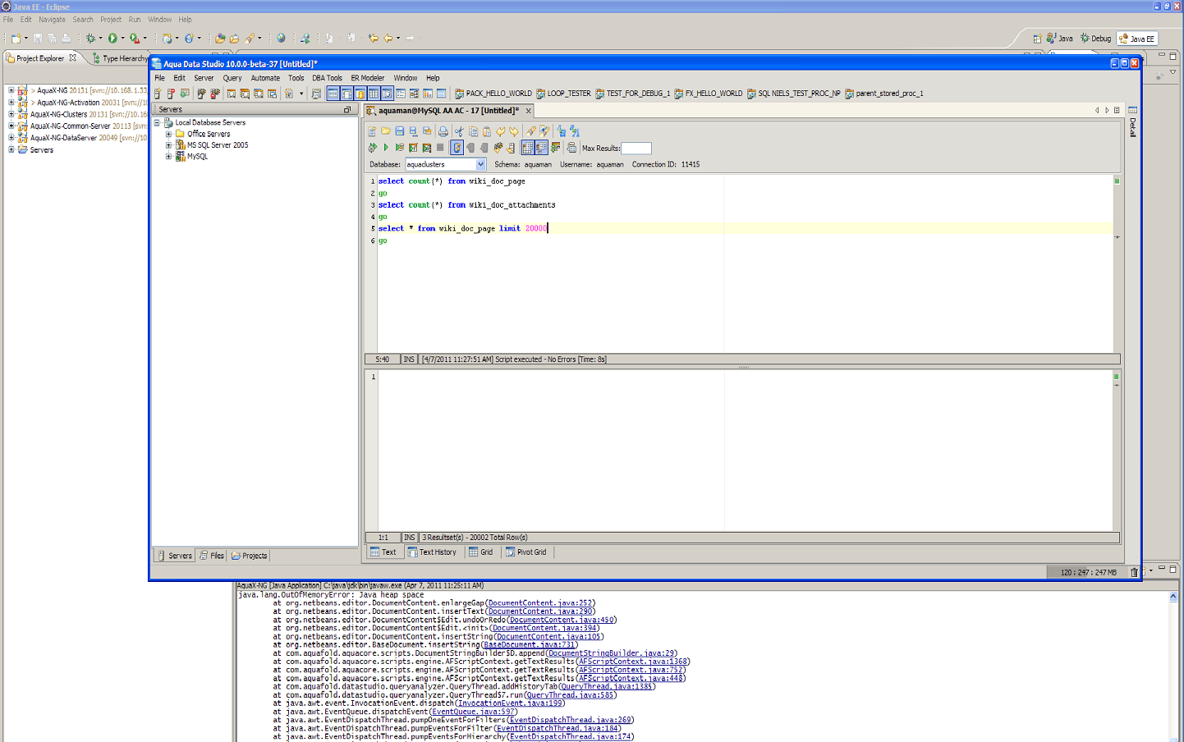Switch to Java perspective in Eclipse

click(1059, 39)
